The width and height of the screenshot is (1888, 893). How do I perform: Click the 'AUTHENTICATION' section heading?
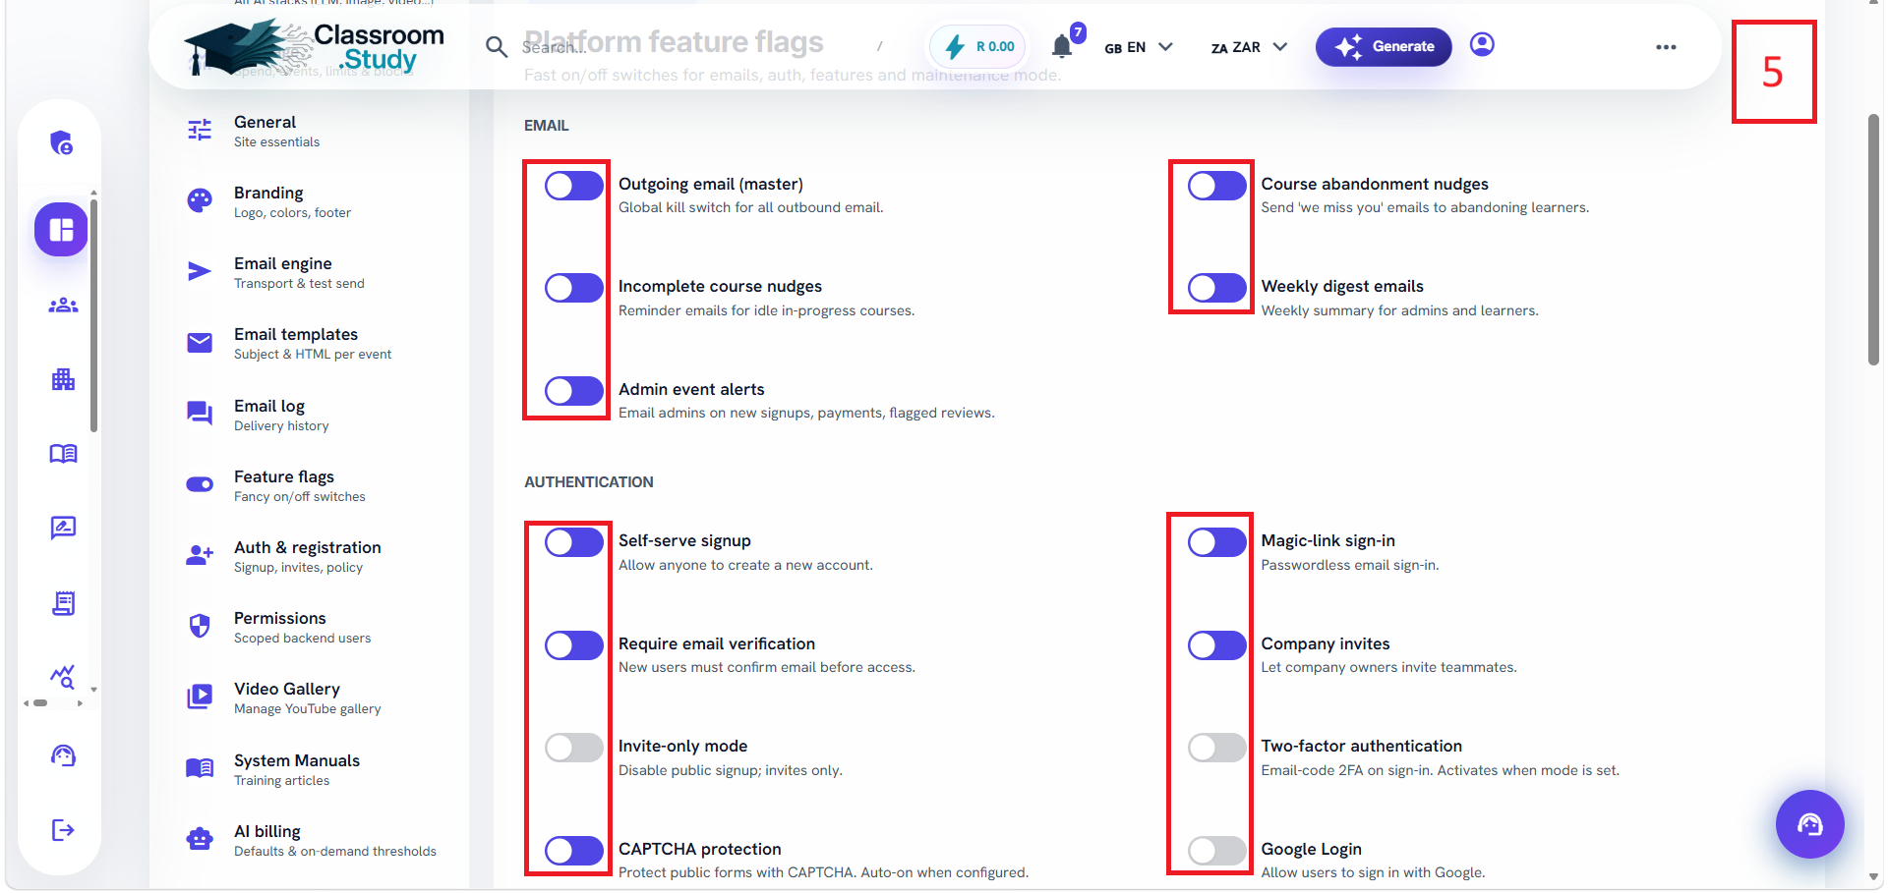click(x=589, y=482)
